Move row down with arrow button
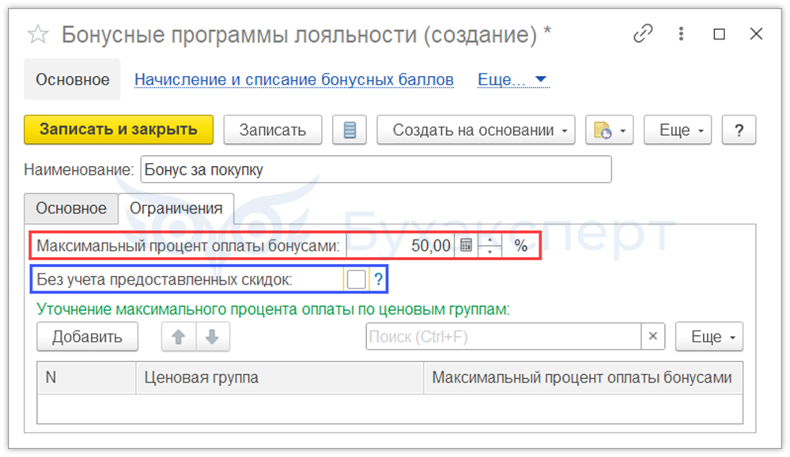The image size is (790, 457). coord(212,337)
